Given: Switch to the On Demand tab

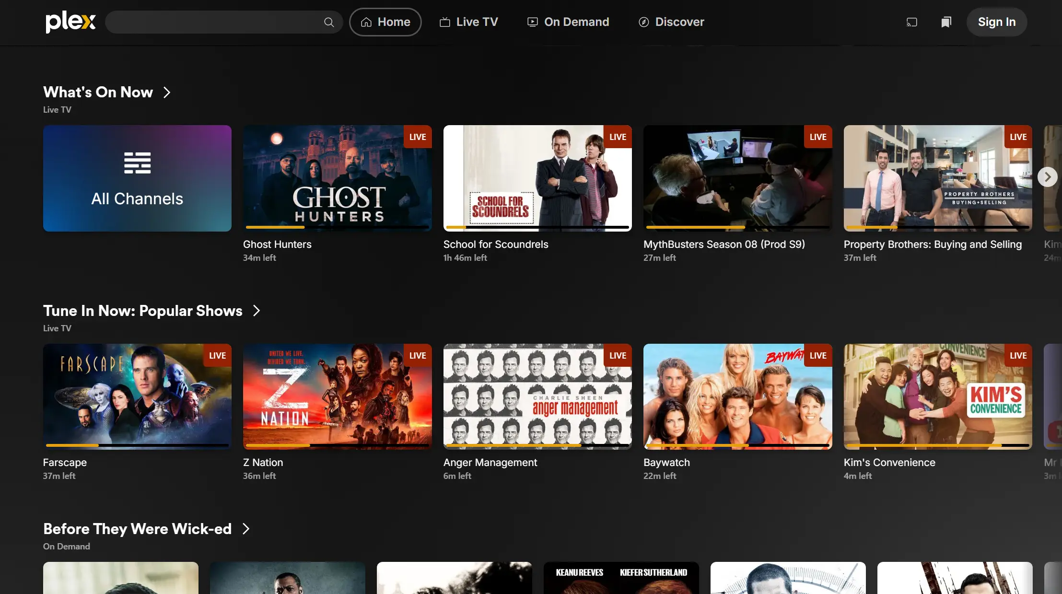Looking at the screenshot, I should (x=576, y=22).
